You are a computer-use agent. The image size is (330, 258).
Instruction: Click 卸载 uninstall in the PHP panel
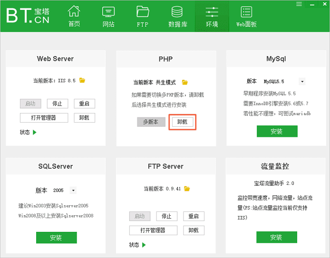183,122
